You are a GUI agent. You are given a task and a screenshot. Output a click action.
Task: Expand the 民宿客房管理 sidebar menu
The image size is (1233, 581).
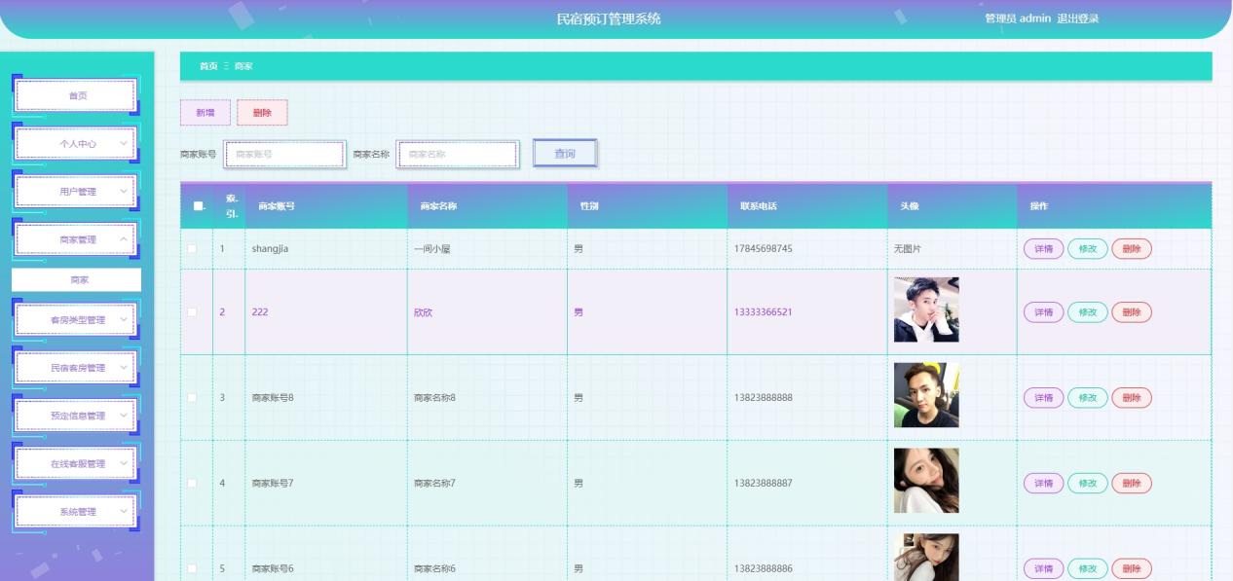pos(76,367)
